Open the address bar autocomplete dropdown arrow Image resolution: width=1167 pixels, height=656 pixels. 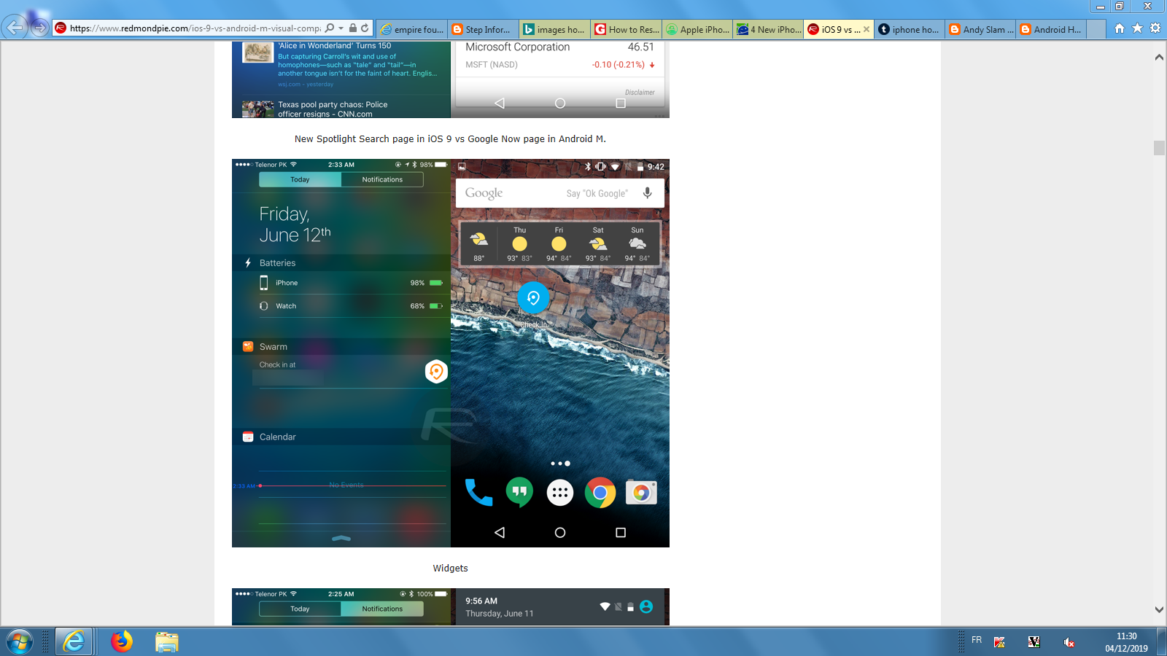coord(341,28)
